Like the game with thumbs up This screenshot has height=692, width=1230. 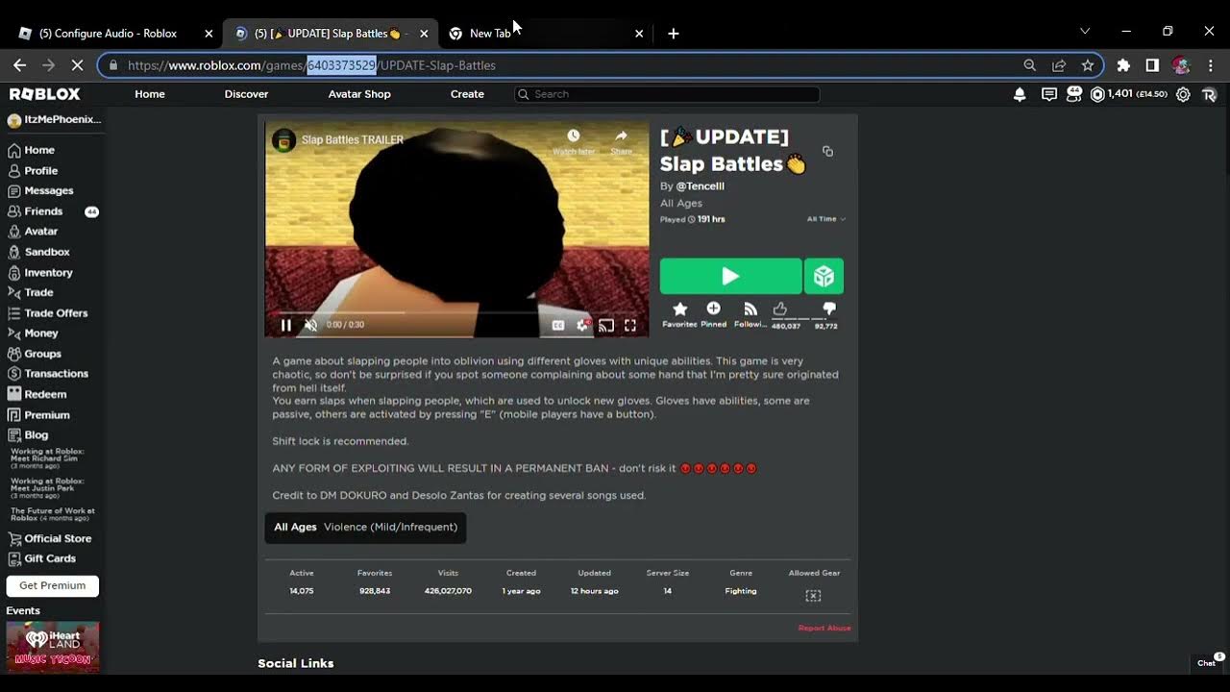pos(780,309)
